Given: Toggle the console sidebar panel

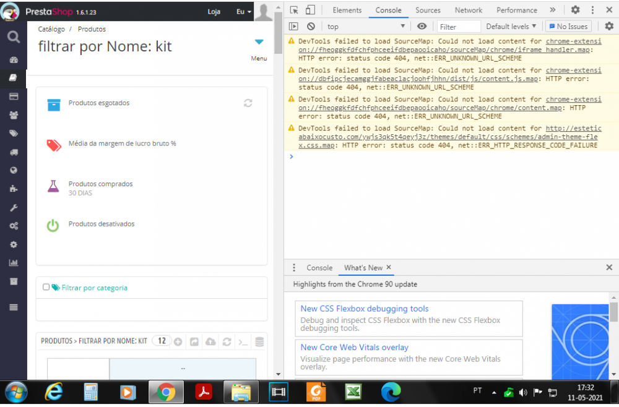Looking at the screenshot, I should (x=294, y=27).
